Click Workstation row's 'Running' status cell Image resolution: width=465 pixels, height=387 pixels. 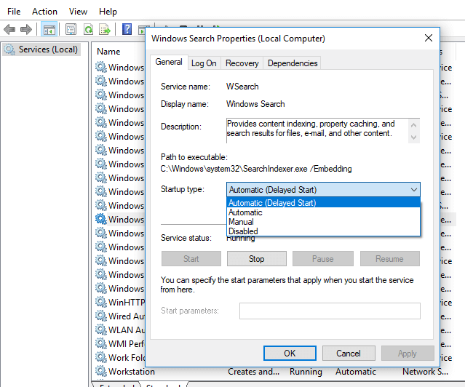tap(306, 372)
